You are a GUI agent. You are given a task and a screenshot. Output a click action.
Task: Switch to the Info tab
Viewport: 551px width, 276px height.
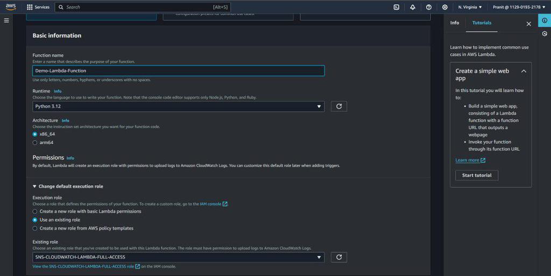pos(455,23)
